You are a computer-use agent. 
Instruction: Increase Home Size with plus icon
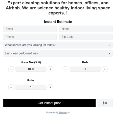pos(50,69)
